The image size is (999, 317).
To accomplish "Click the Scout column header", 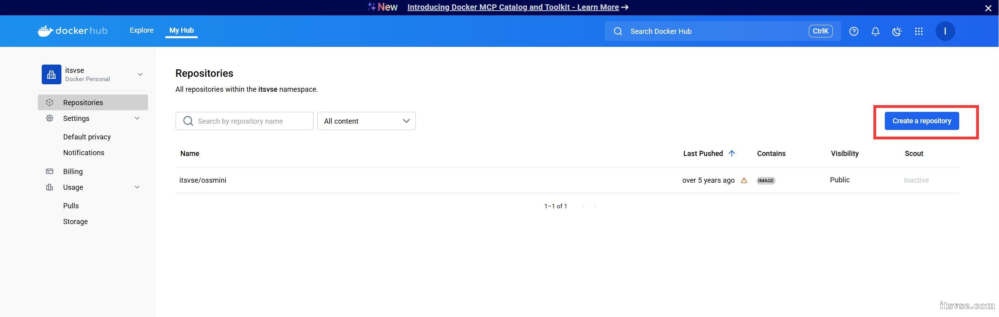I will point(914,154).
